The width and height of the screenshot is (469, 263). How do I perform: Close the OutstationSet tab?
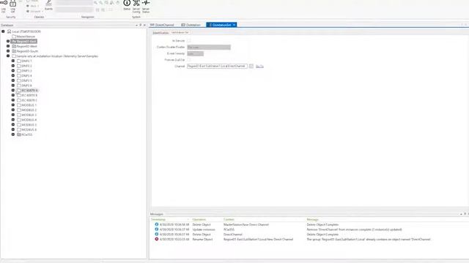[x=234, y=25]
